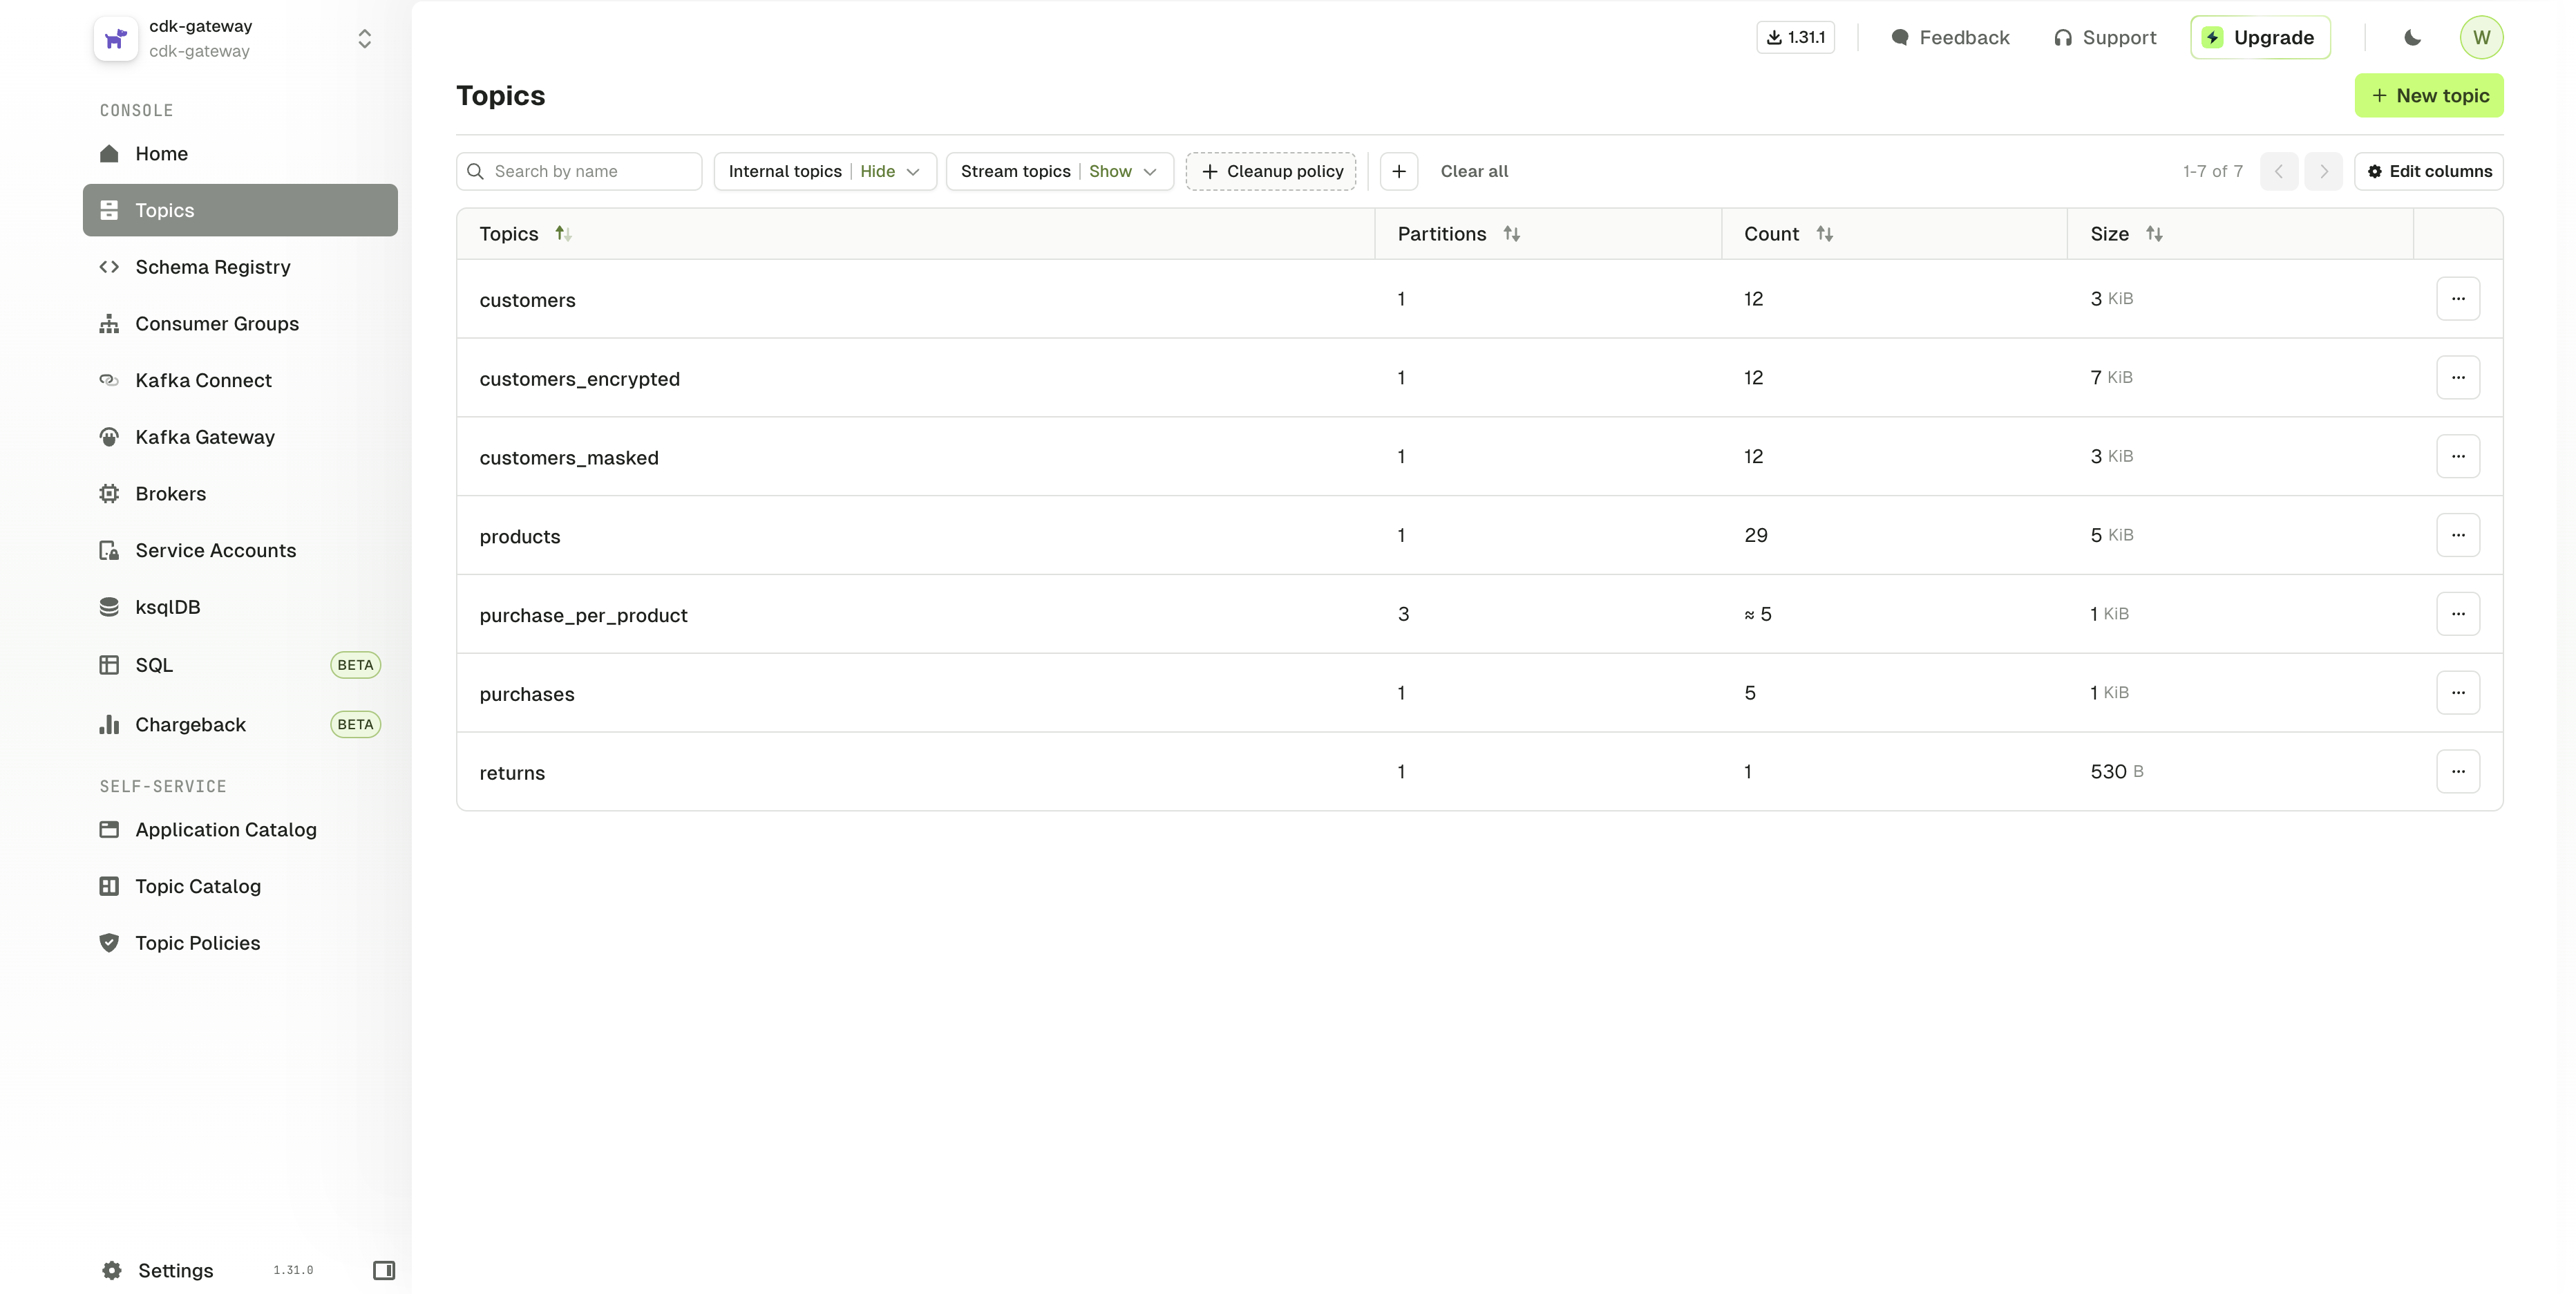Click Clear all filters link
The width and height of the screenshot is (2576, 1294).
tap(1473, 171)
